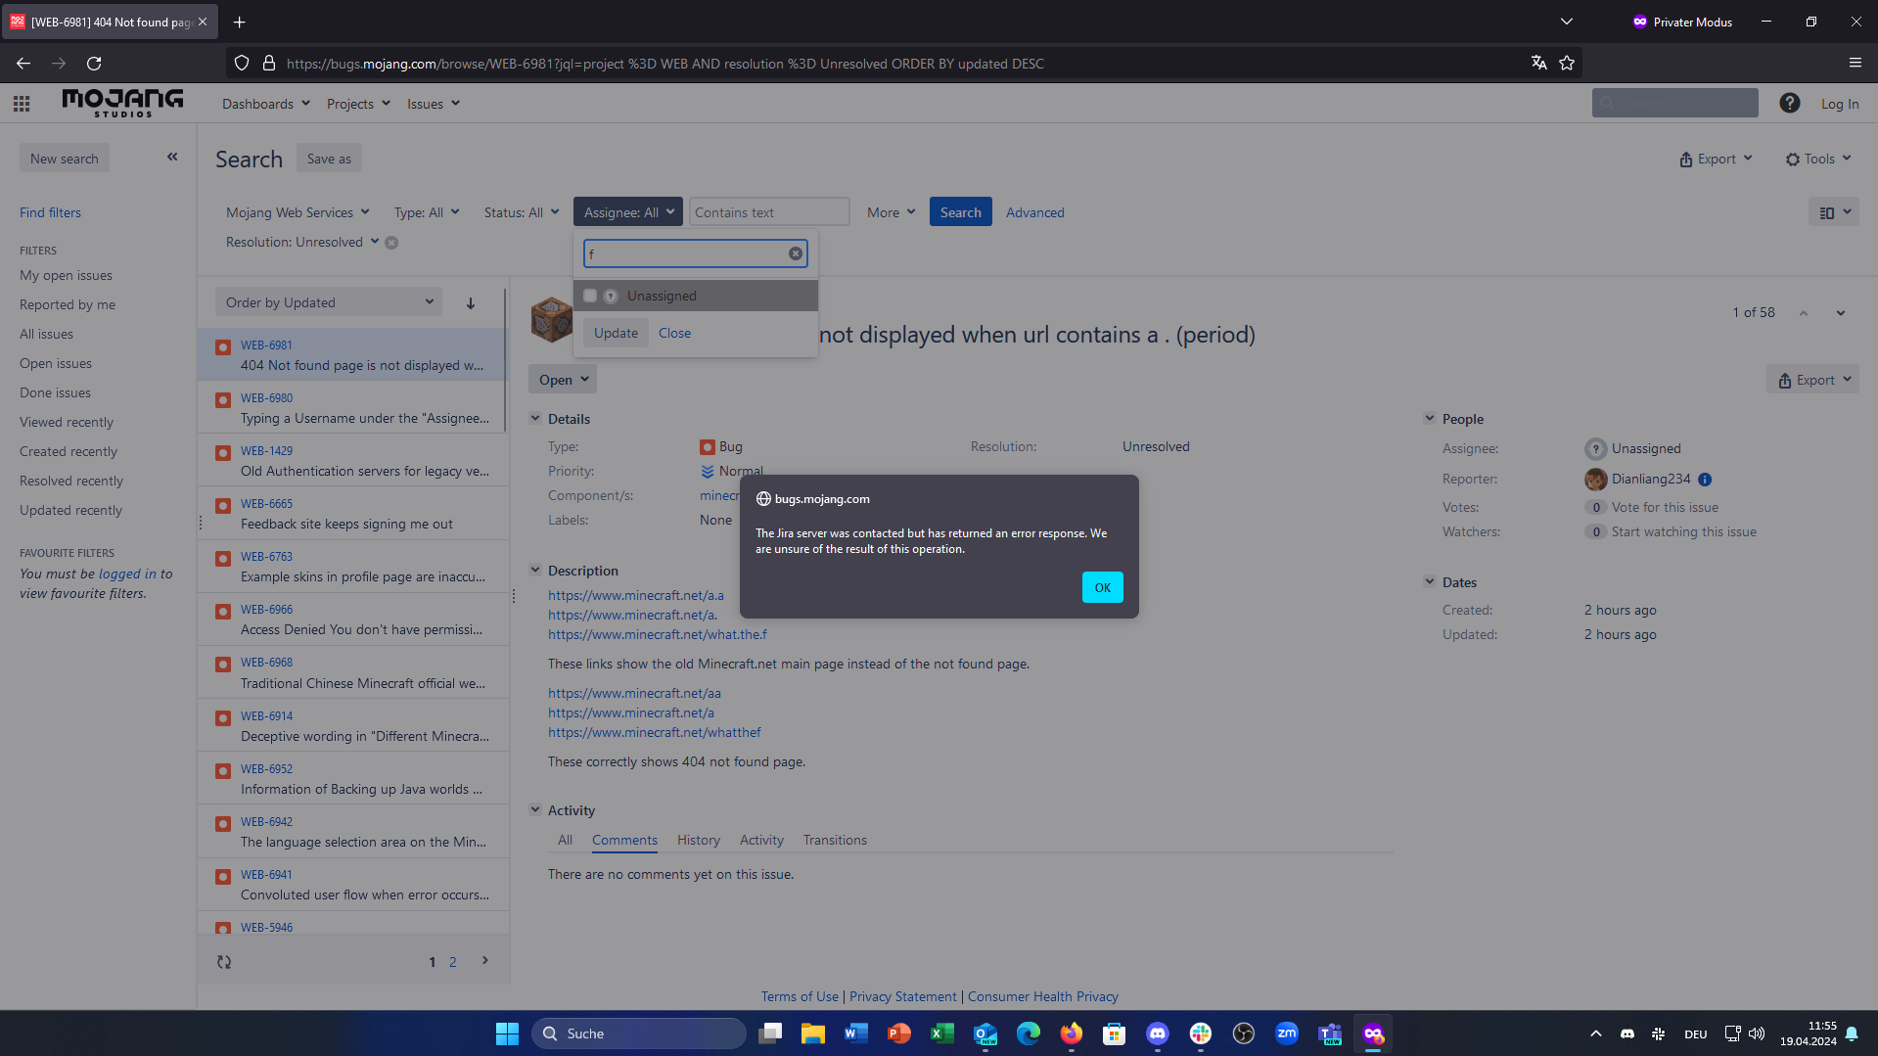The width and height of the screenshot is (1878, 1056).
Task: Click the Jira app switcher grid icon
Action: tap(22, 104)
